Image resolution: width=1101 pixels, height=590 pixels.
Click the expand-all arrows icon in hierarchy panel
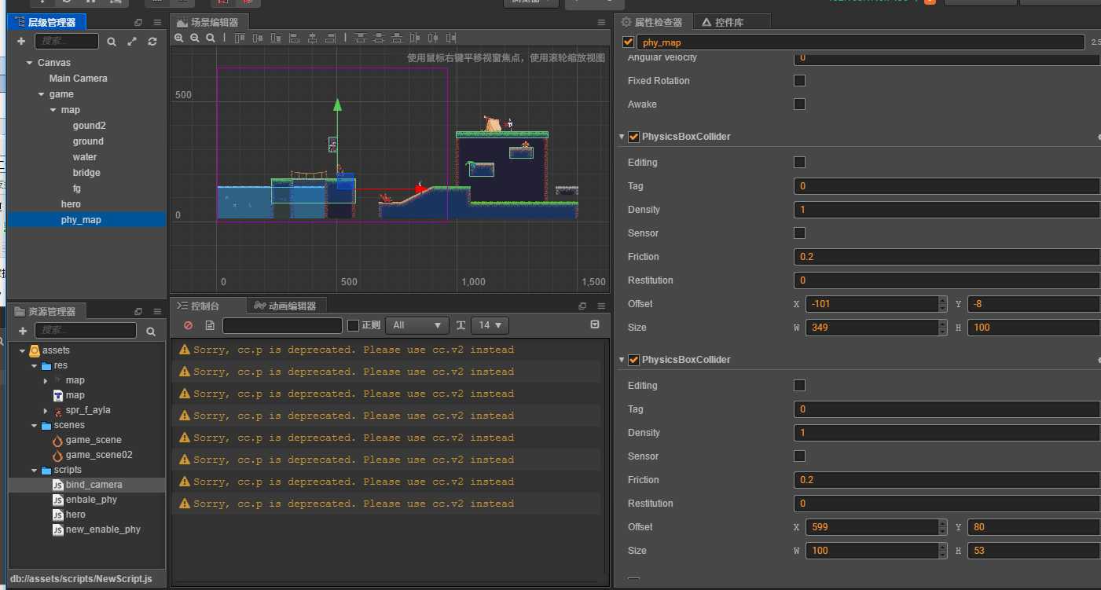point(132,42)
